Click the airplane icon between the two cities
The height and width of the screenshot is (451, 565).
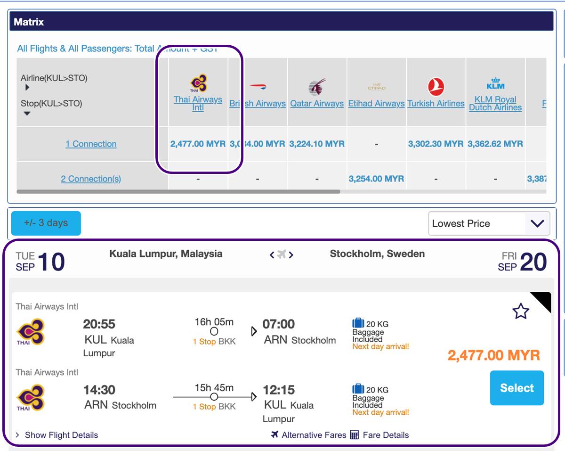click(282, 254)
